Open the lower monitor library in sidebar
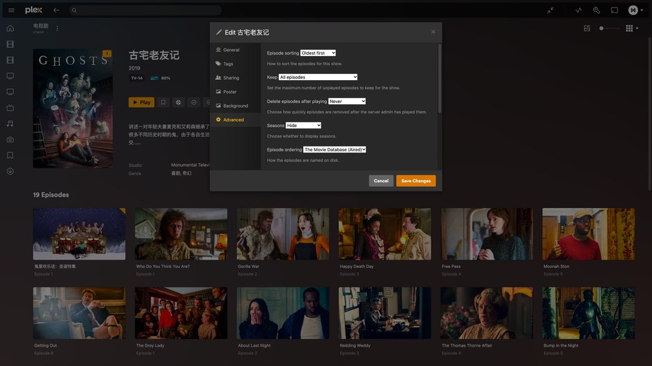Image resolution: width=652 pixels, height=366 pixels. coord(10,92)
